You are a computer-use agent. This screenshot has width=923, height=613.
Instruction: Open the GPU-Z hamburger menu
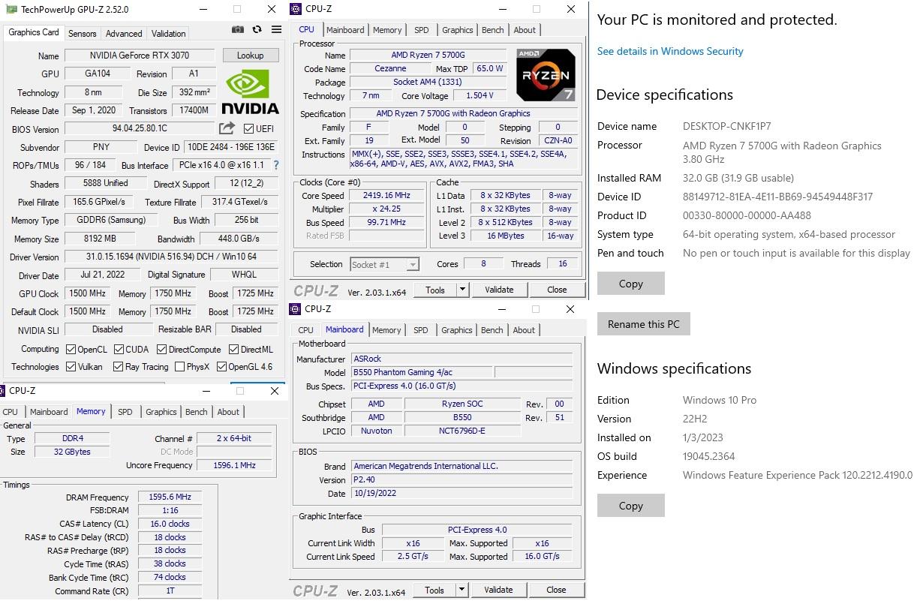pyautogui.click(x=276, y=30)
